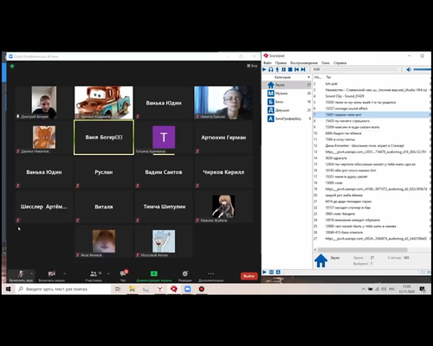
Task: Click the red Выйти leave button in Zoom
Action: [249, 276]
